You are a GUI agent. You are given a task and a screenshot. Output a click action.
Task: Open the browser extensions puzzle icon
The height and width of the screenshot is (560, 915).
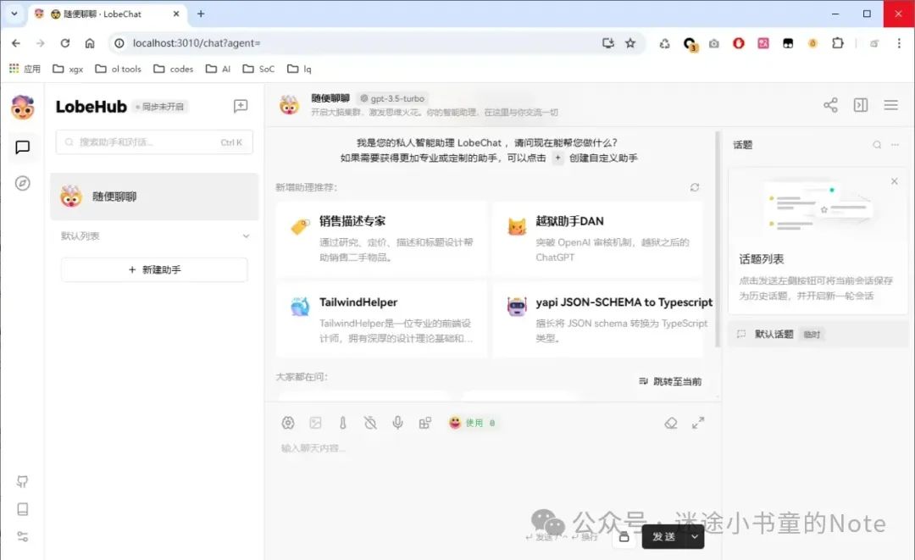click(x=837, y=43)
